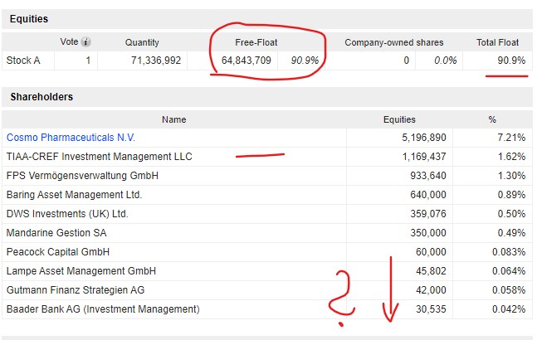Click the Equities column header in Shareholders
Viewport: 537px width, 340px height.
399,119
